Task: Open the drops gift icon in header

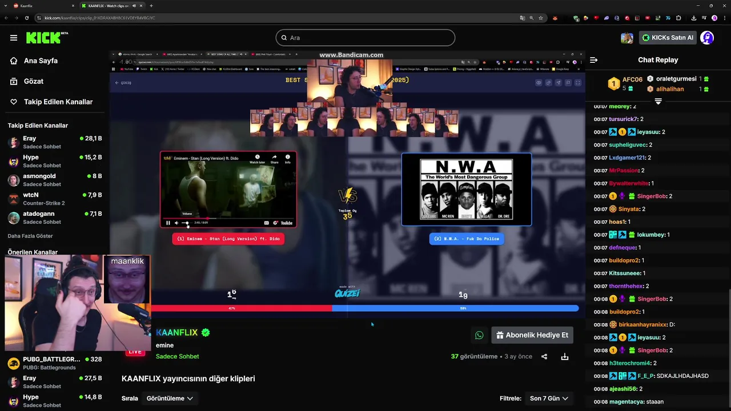Action: coord(627,38)
